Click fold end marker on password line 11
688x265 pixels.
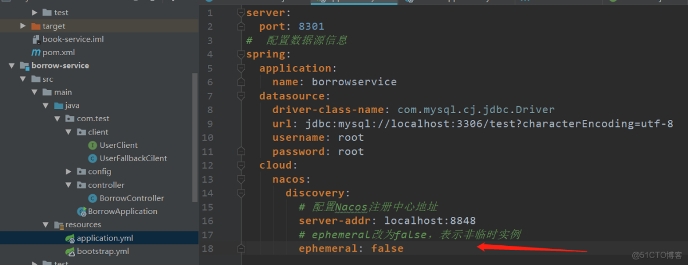[x=241, y=151]
